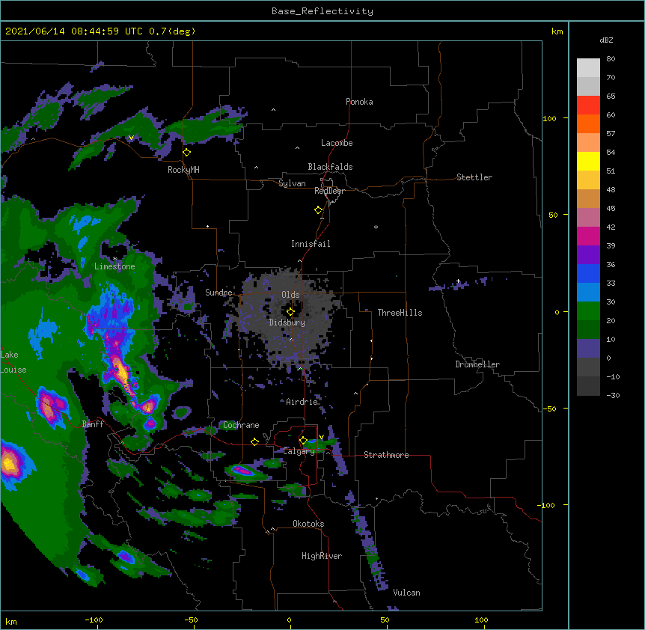Click the Sundre town label

(x=218, y=293)
